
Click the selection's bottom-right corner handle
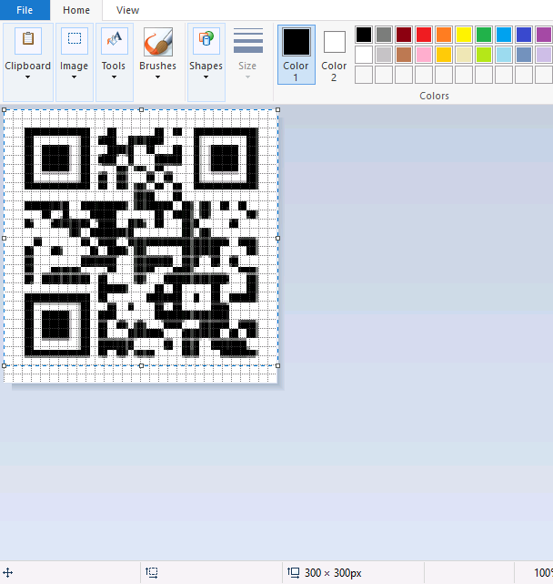(x=277, y=365)
